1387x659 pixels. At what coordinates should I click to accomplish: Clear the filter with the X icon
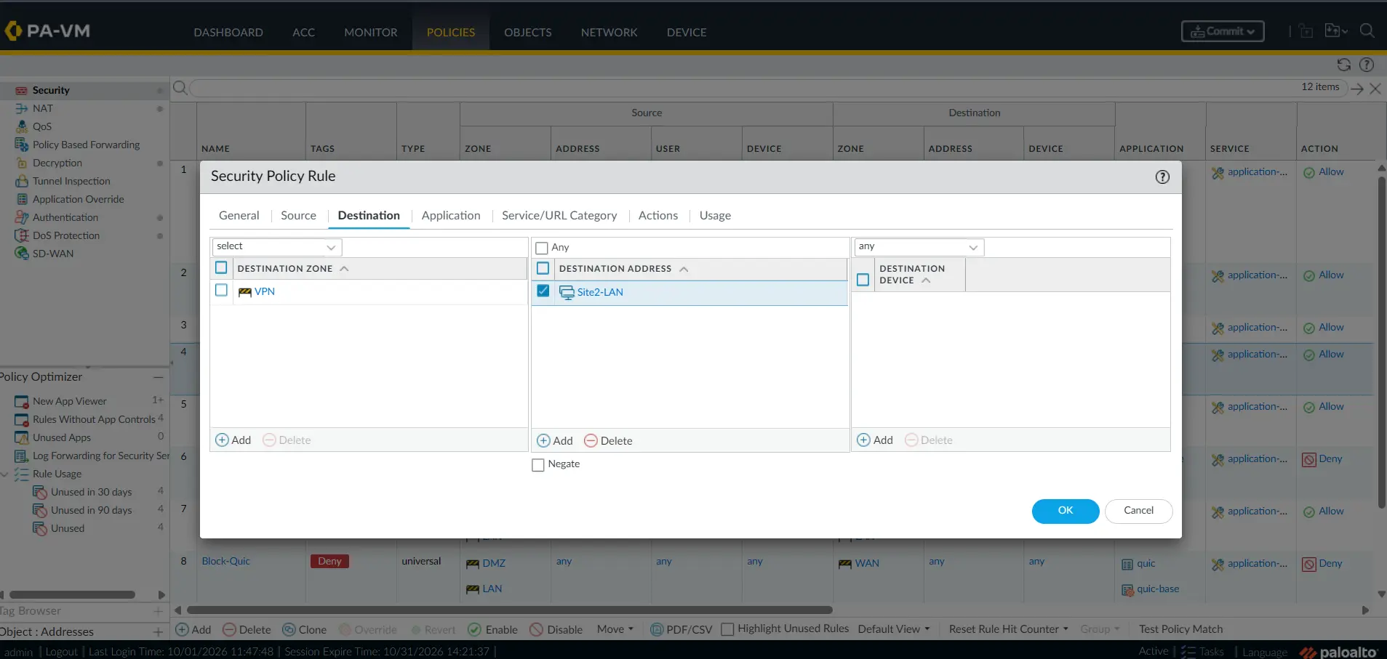click(x=1375, y=88)
